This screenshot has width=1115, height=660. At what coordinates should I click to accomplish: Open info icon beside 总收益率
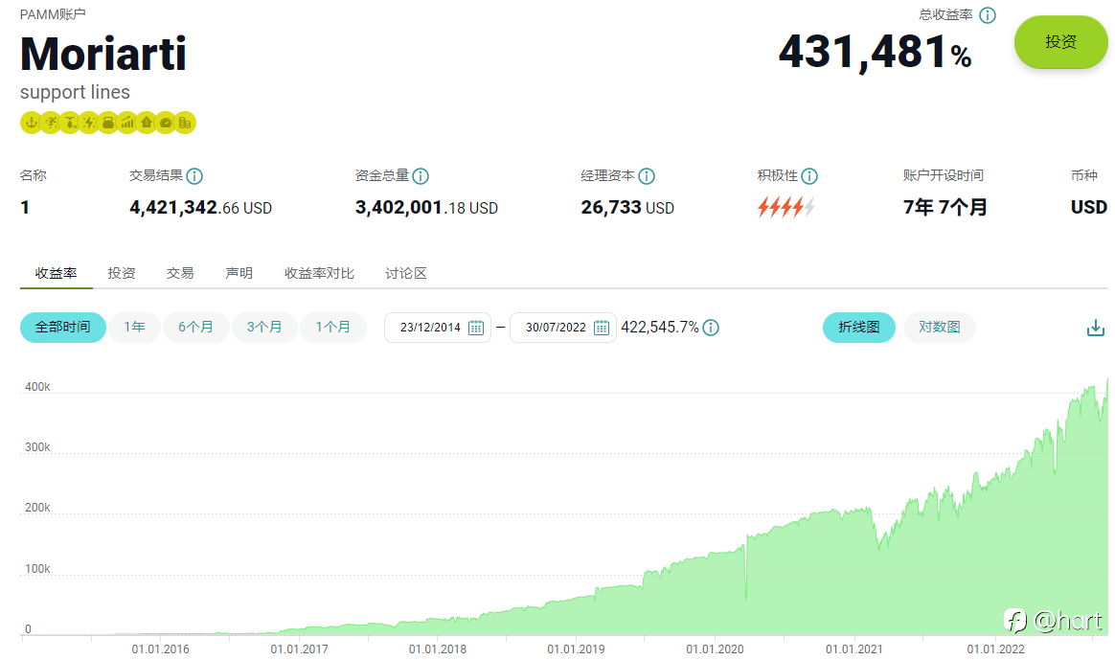coord(988,15)
